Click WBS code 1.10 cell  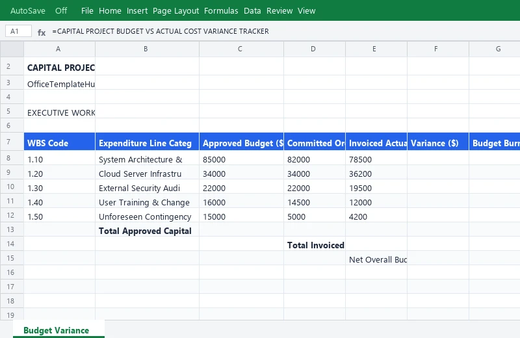click(x=59, y=158)
